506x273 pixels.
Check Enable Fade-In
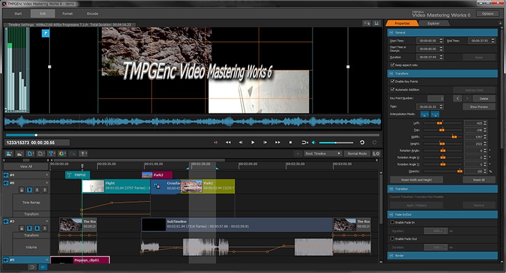point(392,222)
